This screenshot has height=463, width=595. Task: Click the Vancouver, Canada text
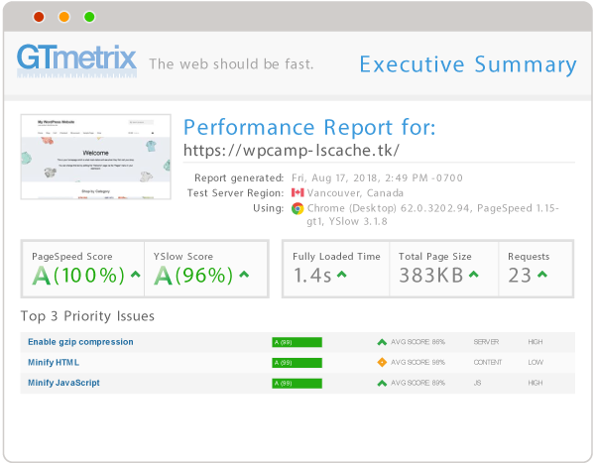click(x=355, y=193)
